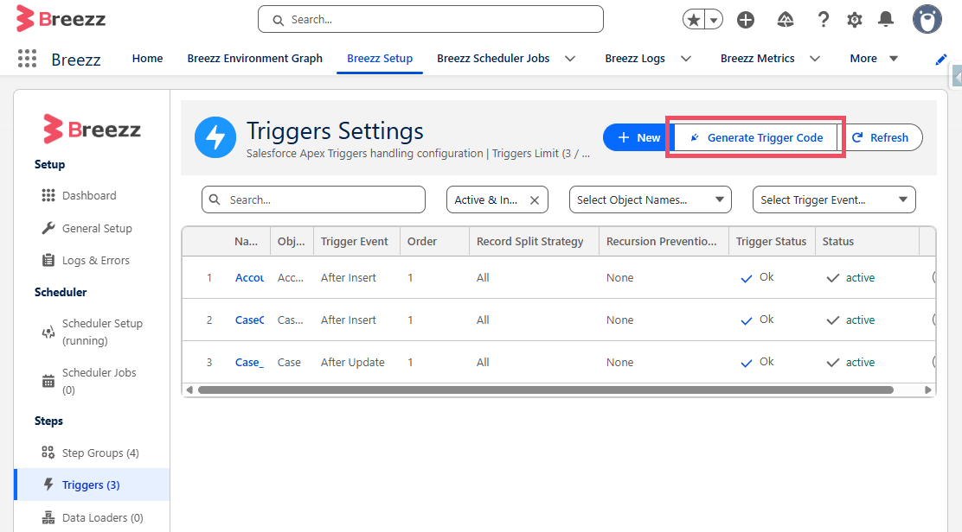
Task: Click the Breezz logo in the header
Action: click(61, 19)
